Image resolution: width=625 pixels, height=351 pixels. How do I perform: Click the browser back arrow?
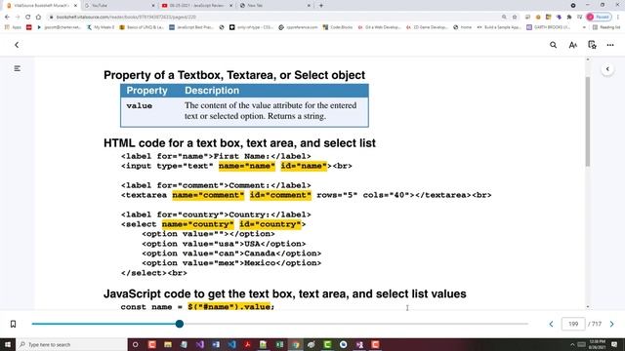(7, 18)
